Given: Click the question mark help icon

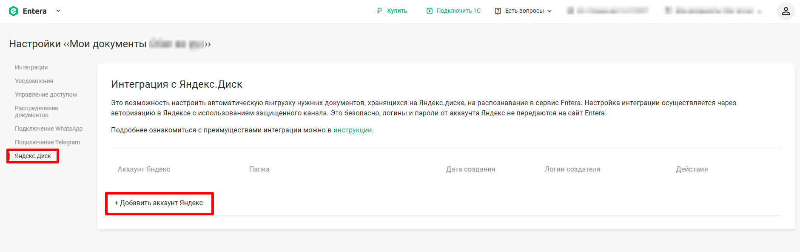Looking at the screenshot, I should click(x=498, y=11).
